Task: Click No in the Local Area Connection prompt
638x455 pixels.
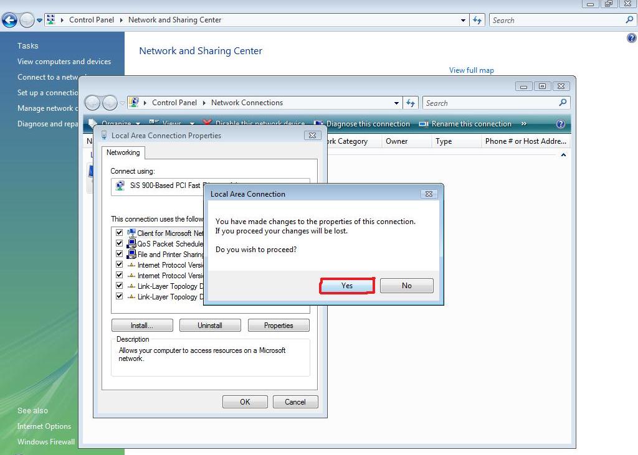Action: 406,286
